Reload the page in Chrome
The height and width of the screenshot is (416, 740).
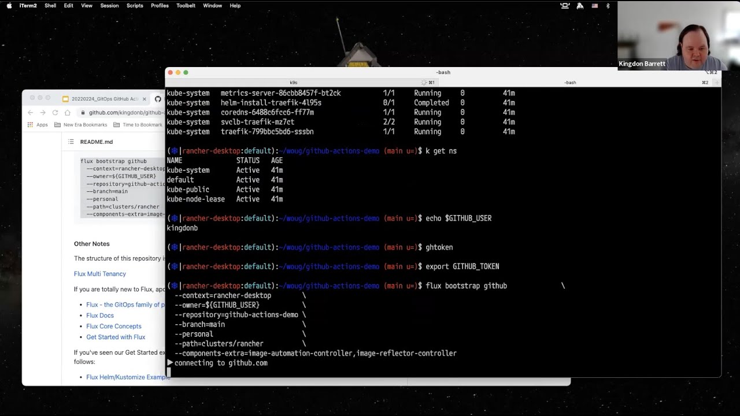pyautogui.click(x=55, y=113)
